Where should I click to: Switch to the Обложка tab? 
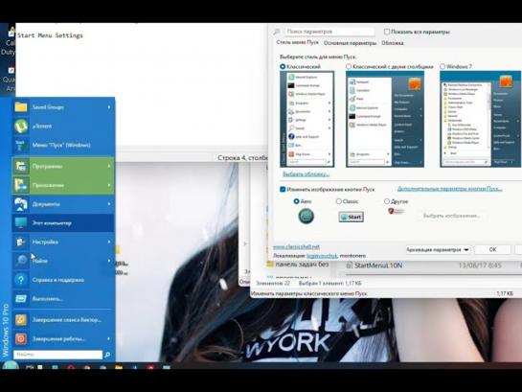tap(393, 43)
